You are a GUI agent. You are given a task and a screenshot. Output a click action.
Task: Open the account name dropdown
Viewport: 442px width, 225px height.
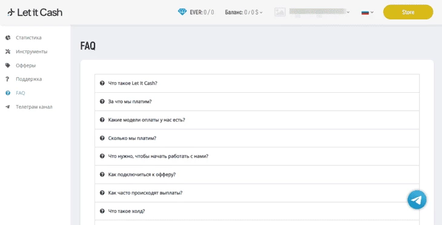pos(319,12)
